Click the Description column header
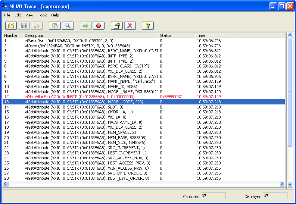The image size is (296, 204). coord(90,35)
